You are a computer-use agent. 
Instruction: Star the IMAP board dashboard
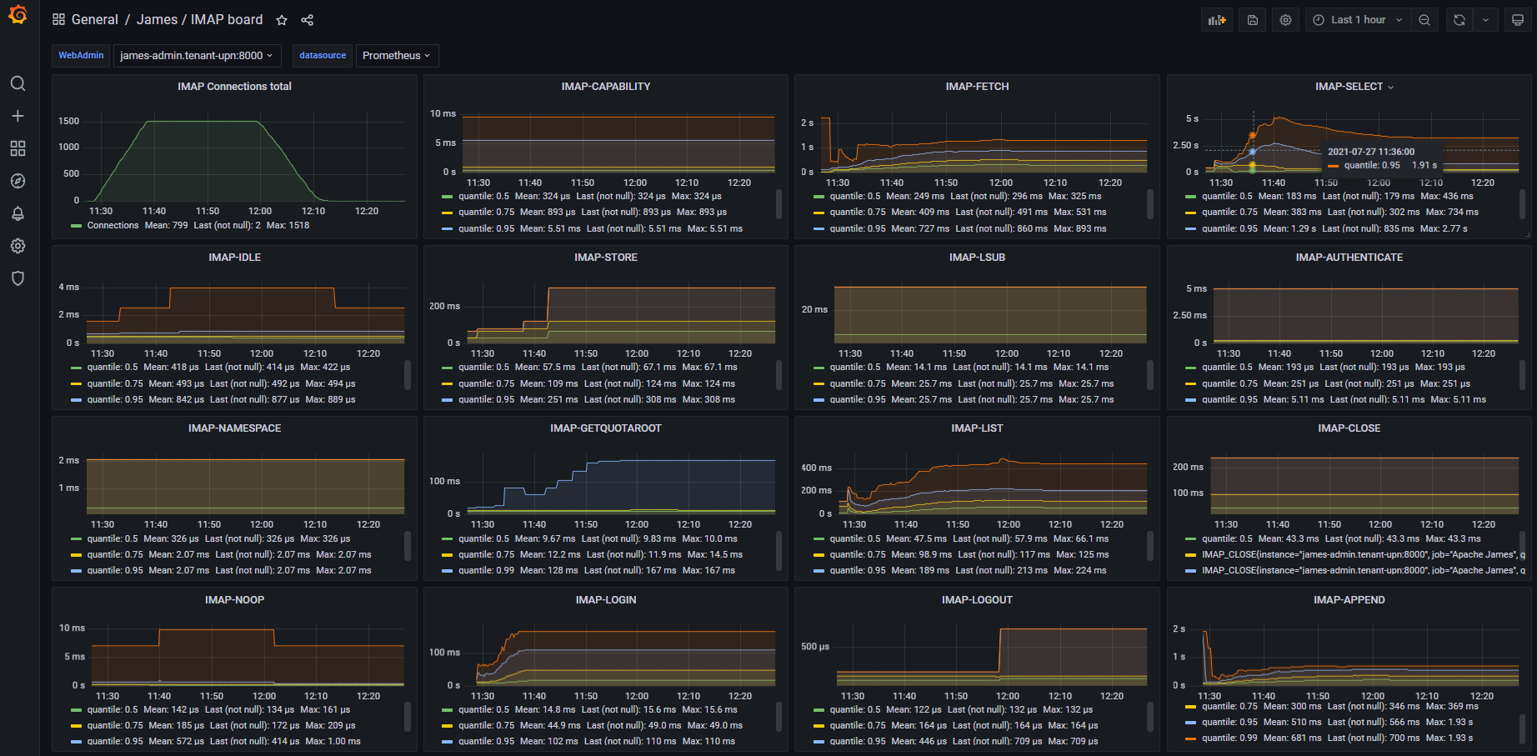tap(282, 20)
